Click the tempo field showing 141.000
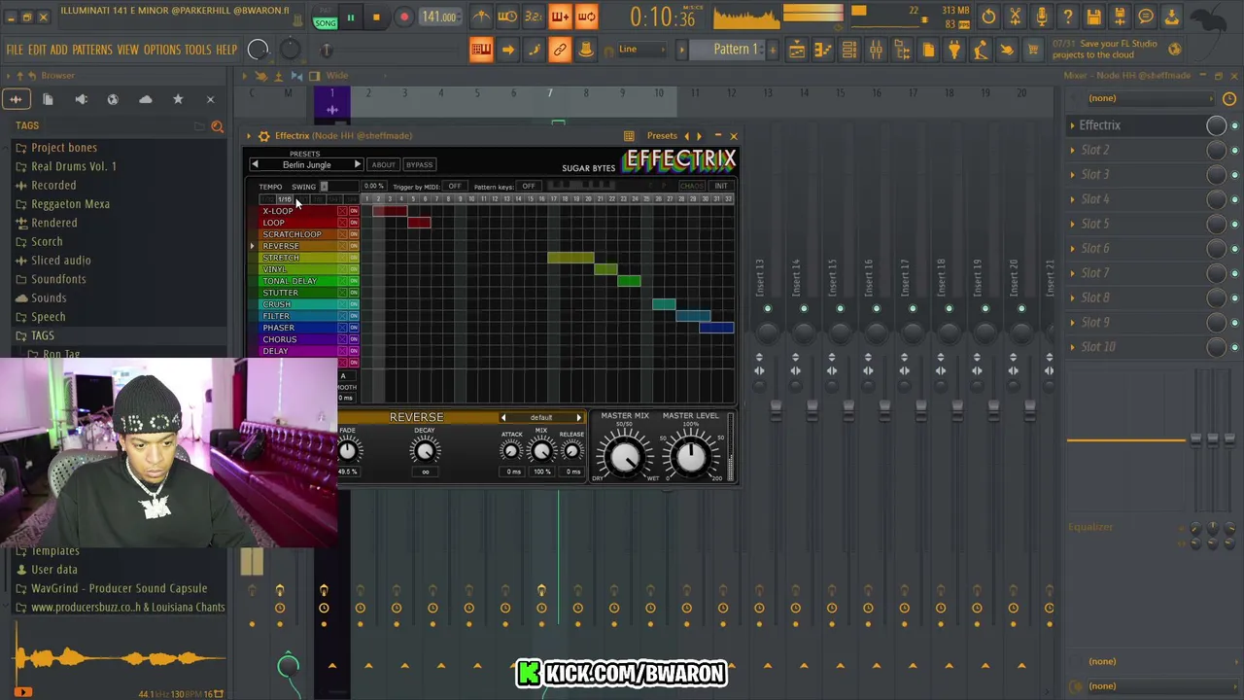This screenshot has height=700, width=1244. (439, 17)
